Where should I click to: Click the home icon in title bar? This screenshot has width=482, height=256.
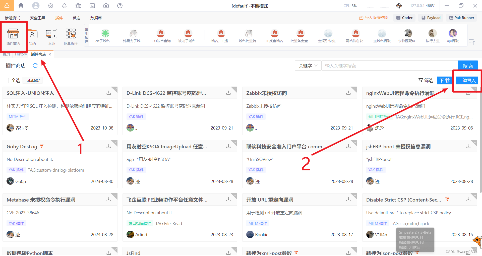[x=21, y=6]
